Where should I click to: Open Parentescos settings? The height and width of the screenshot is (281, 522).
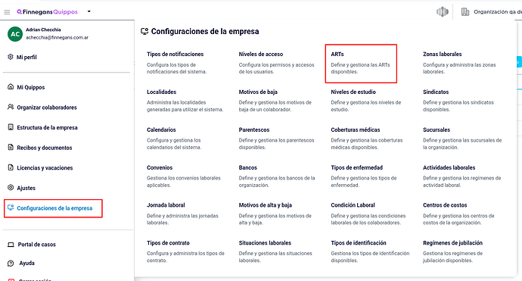254,130
